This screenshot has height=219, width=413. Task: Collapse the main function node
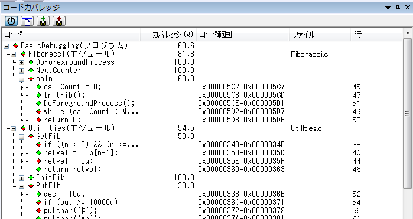(x=22, y=79)
